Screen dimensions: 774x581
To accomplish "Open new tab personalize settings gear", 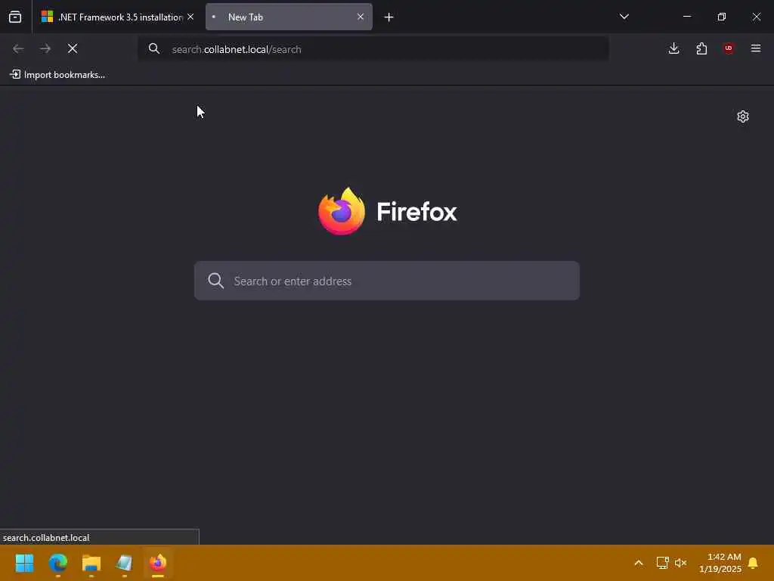I will coord(743,117).
